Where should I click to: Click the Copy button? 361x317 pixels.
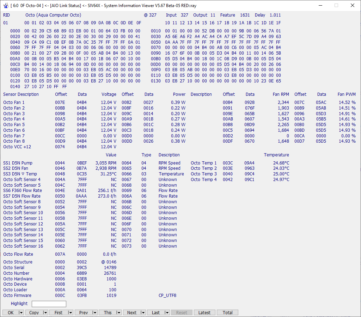click(x=34, y=312)
